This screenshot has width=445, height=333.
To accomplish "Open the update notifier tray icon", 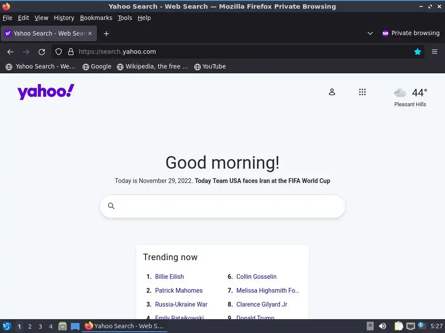I will (x=422, y=326).
